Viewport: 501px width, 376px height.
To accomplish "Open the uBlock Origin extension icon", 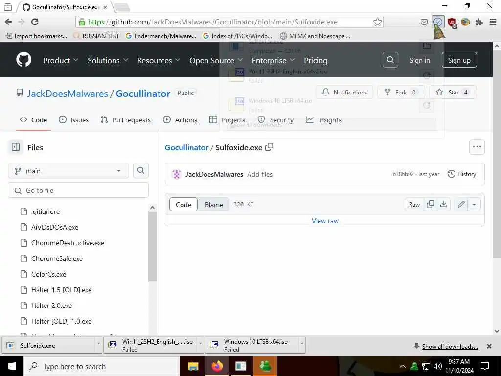I will (x=452, y=23).
